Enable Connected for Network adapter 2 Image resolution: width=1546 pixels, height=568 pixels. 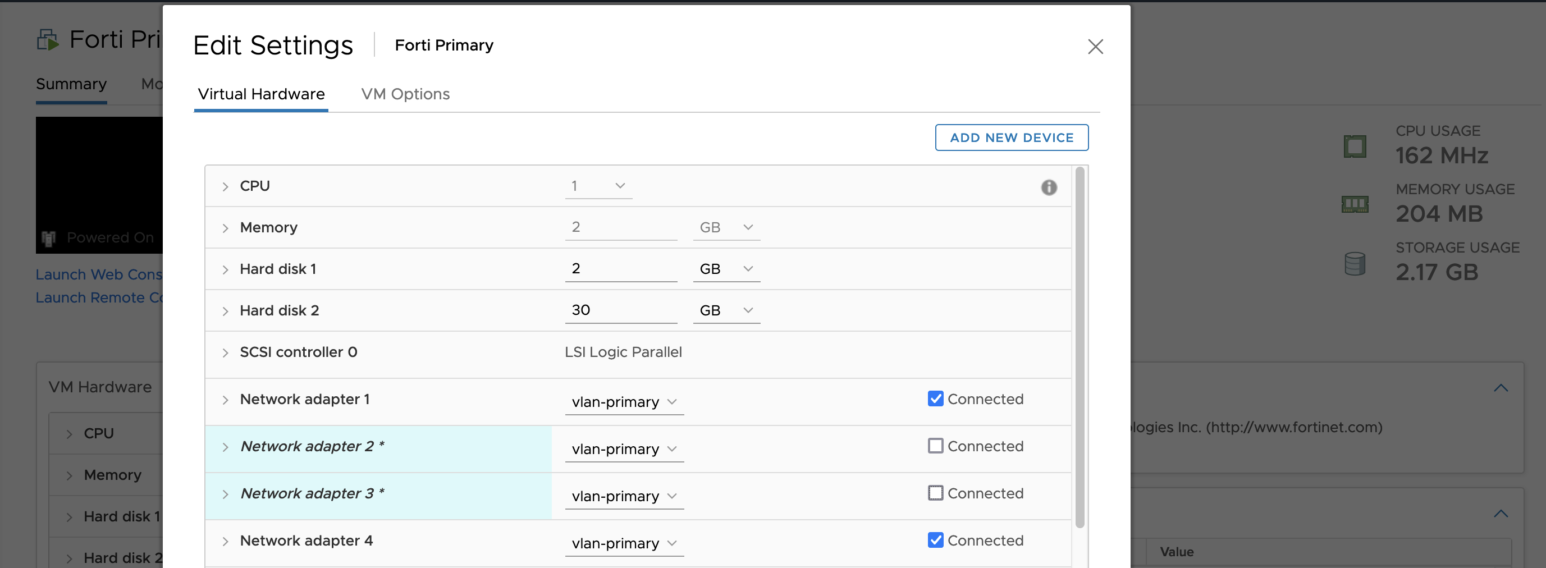[x=935, y=446]
